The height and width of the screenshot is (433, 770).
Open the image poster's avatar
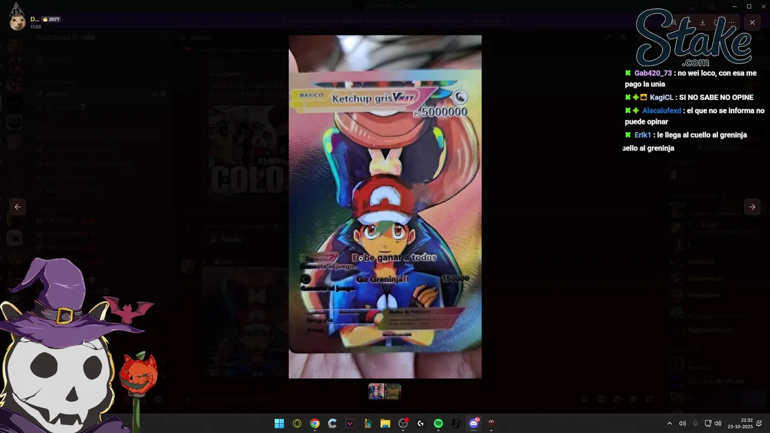click(18, 22)
